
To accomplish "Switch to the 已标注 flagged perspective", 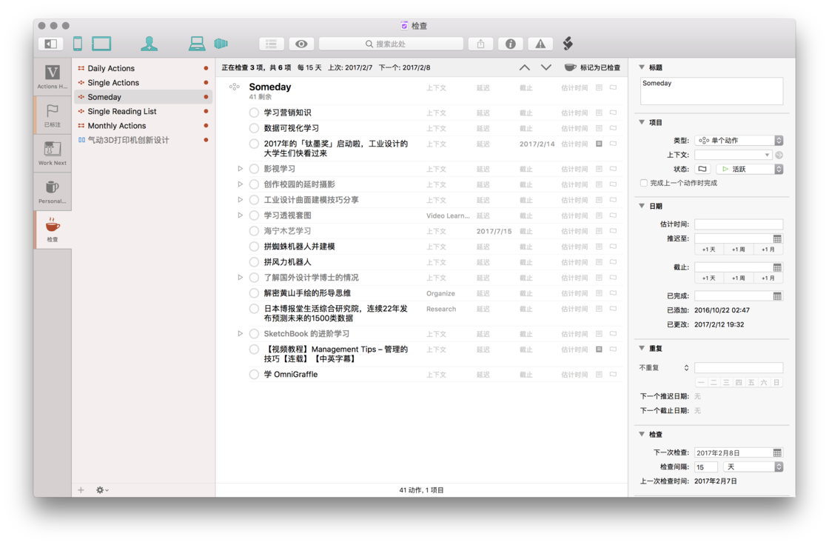I will pos(53,115).
